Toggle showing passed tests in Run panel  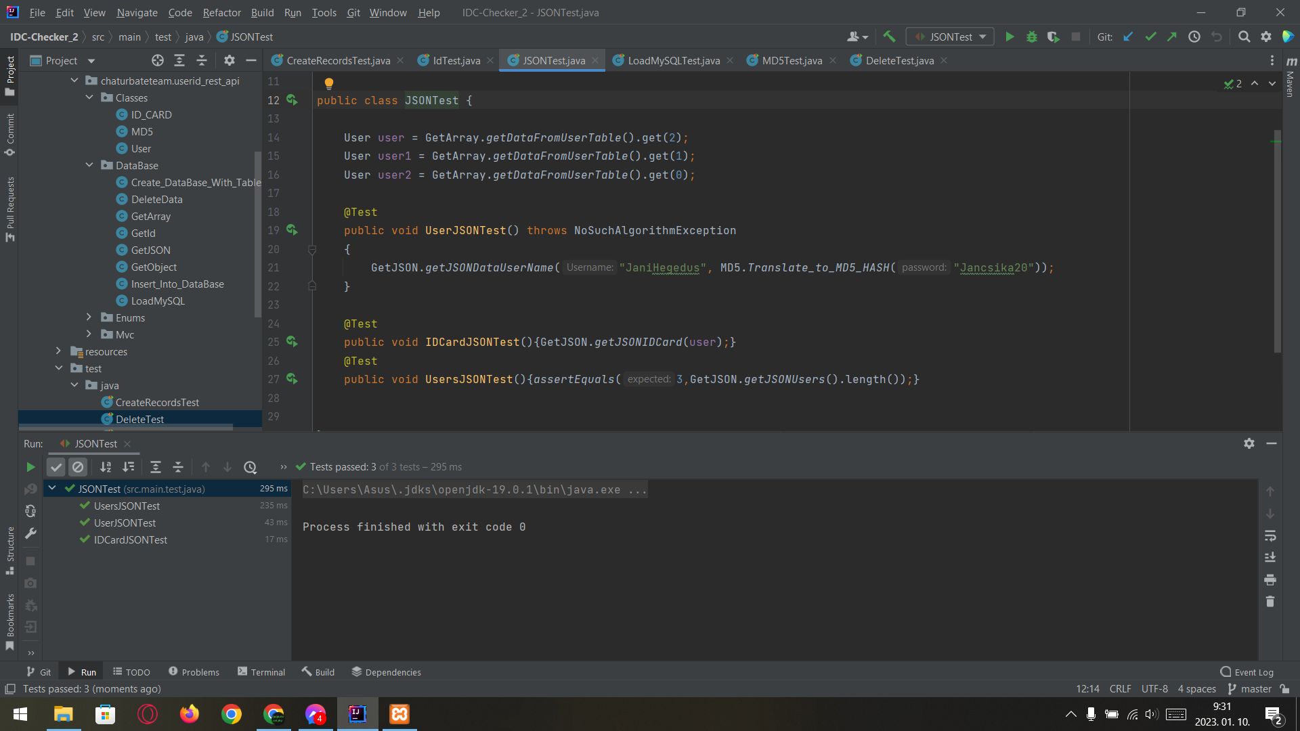click(56, 466)
